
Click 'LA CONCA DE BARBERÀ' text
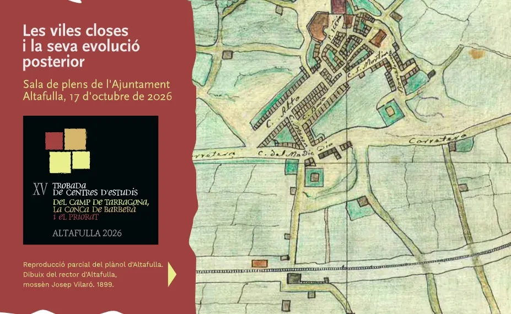(94, 209)
